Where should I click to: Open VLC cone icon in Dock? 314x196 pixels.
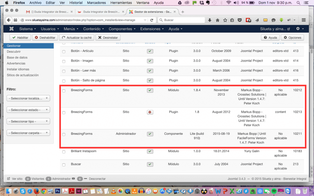[113, 191]
